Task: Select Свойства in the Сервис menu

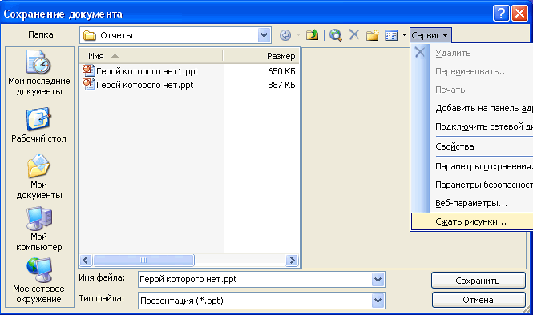Action: [472, 146]
